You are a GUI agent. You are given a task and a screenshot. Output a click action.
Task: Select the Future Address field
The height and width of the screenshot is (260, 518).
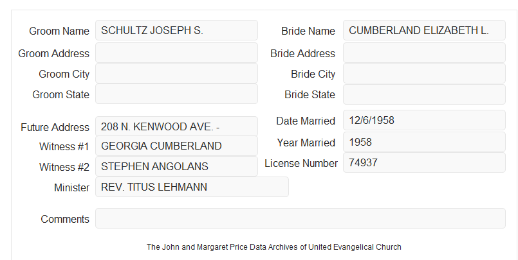point(176,126)
